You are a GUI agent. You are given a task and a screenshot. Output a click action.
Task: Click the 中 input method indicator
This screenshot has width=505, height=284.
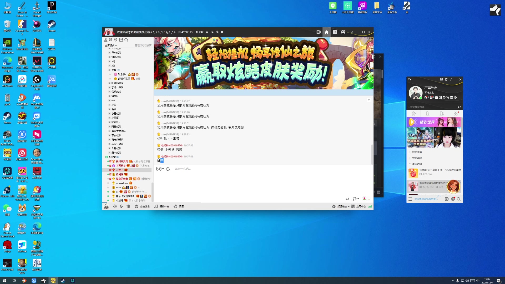coord(478,281)
